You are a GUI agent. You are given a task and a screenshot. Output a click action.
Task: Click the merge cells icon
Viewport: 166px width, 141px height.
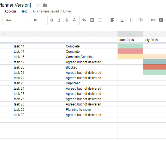click(x=100, y=20)
